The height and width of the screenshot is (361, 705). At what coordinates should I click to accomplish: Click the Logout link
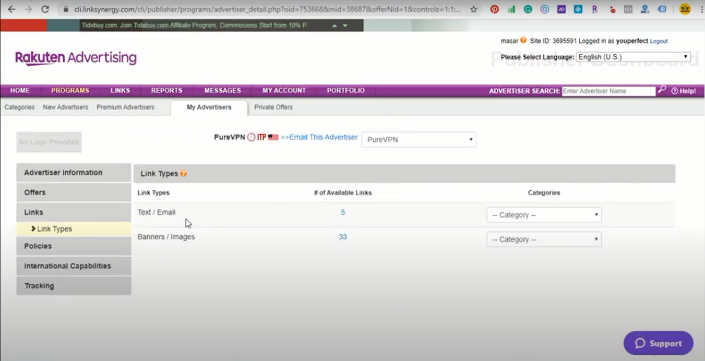(x=659, y=41)
